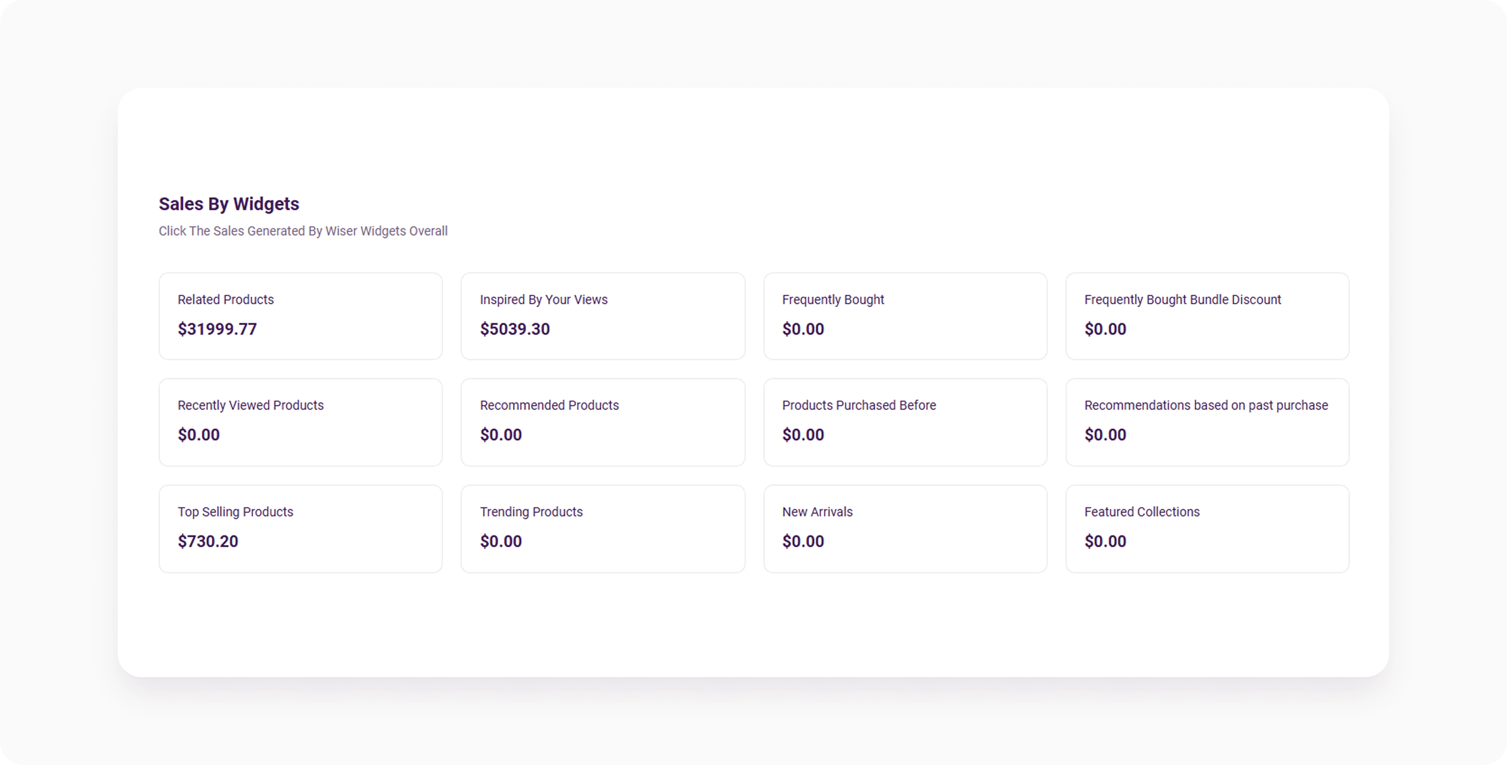
Task: Click the $0.00 under Featured Collections
Action: coord(1105,541)
